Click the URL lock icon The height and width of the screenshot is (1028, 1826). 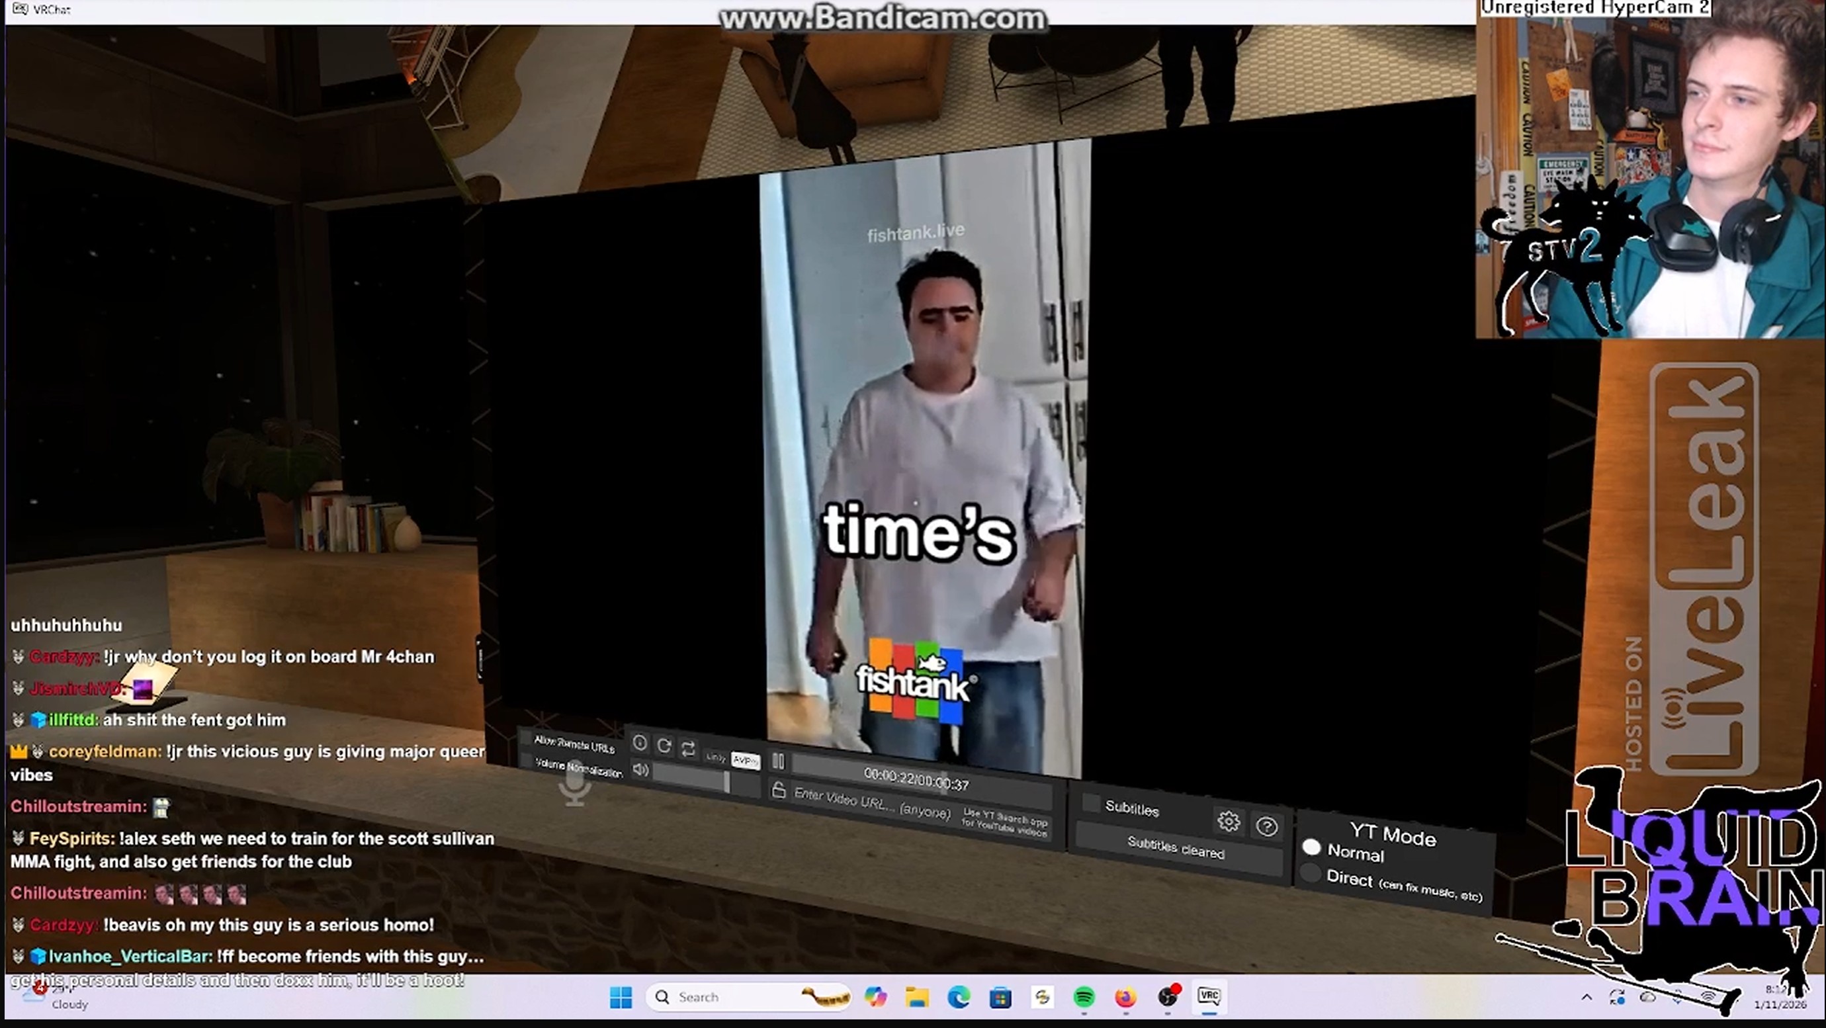[x=778, y=791]
